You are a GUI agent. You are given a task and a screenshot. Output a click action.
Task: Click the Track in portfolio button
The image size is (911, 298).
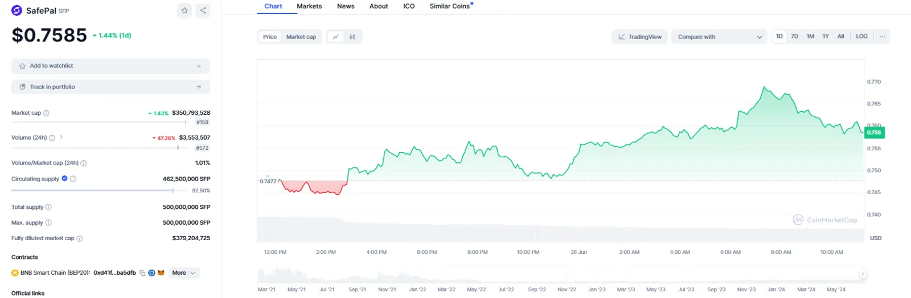pos(110,87)
